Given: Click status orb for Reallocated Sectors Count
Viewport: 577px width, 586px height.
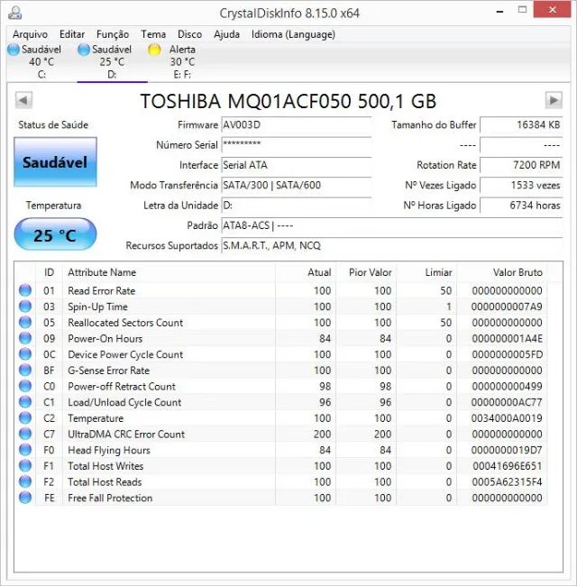Looking at the screenshot, I should click(x=25, y=323).
